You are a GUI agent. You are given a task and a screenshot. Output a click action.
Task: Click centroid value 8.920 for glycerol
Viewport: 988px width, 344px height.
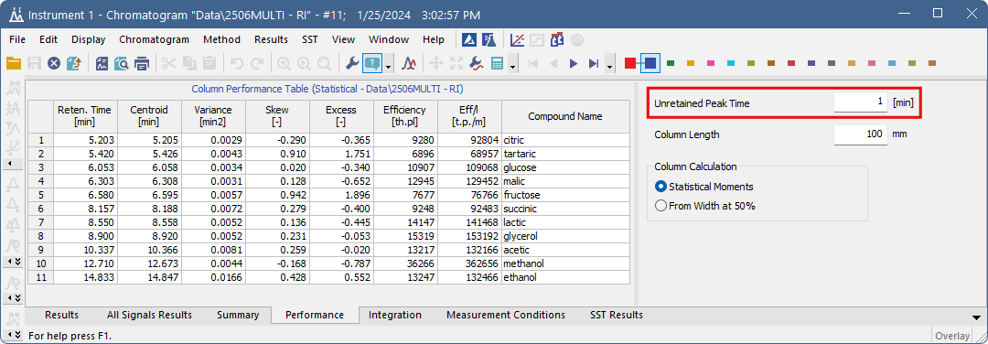tap(149, 236)
